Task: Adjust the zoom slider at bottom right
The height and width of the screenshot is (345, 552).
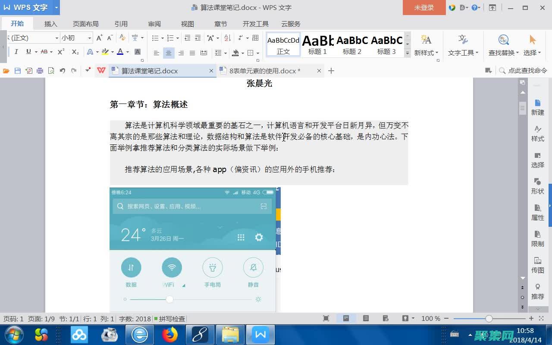Action: pyautogui.click(x=489, y=319)
